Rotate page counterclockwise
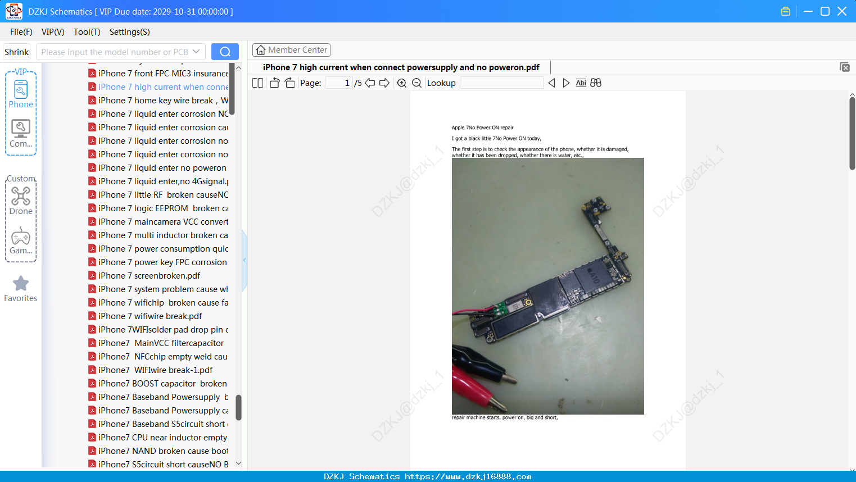 pos(274,83)
